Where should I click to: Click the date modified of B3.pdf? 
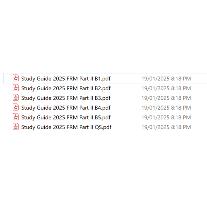pyautogui.click(x=166, y=98)
